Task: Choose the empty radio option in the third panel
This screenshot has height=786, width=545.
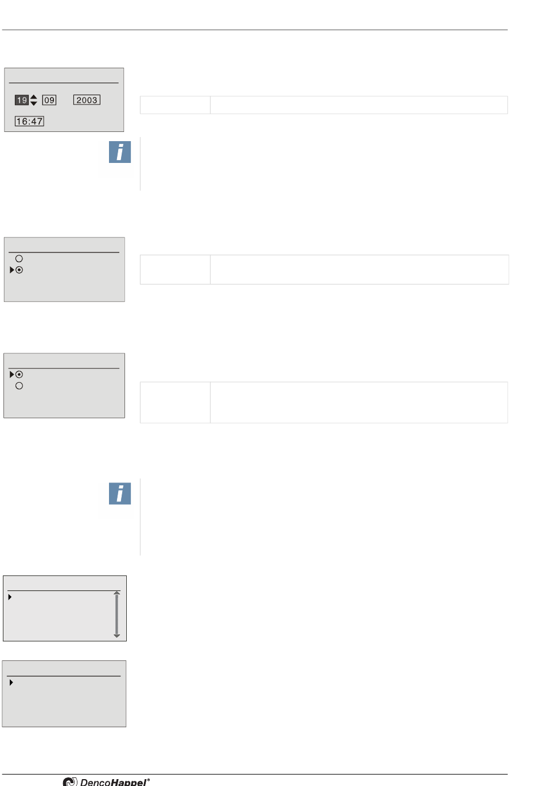Action: (19, 386)
